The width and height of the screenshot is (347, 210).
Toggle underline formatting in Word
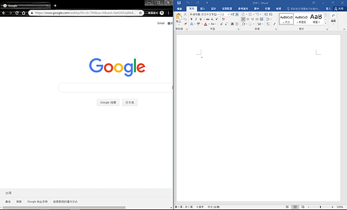pos(201,19)
